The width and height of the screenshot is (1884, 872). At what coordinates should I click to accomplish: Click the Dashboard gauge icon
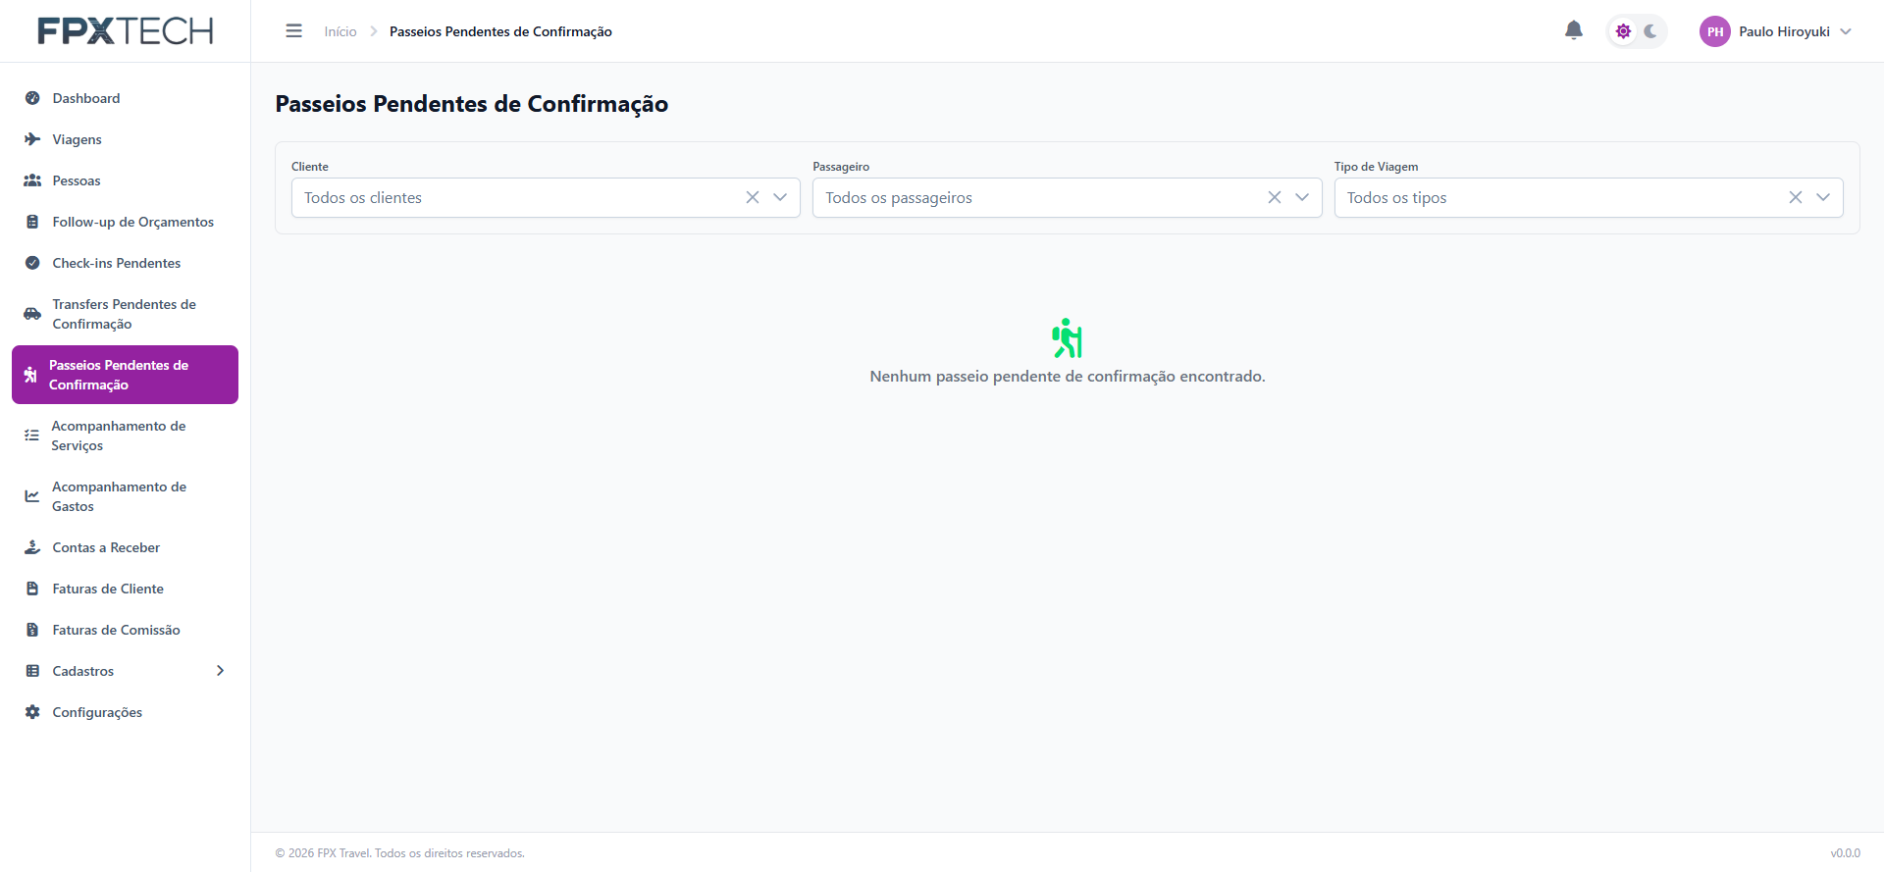pyautogui.click(x=32, y=98)
